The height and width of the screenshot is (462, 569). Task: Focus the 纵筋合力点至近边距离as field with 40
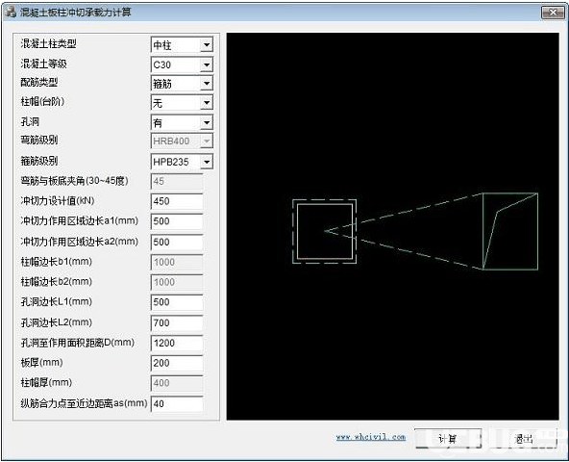pos(177,403)
